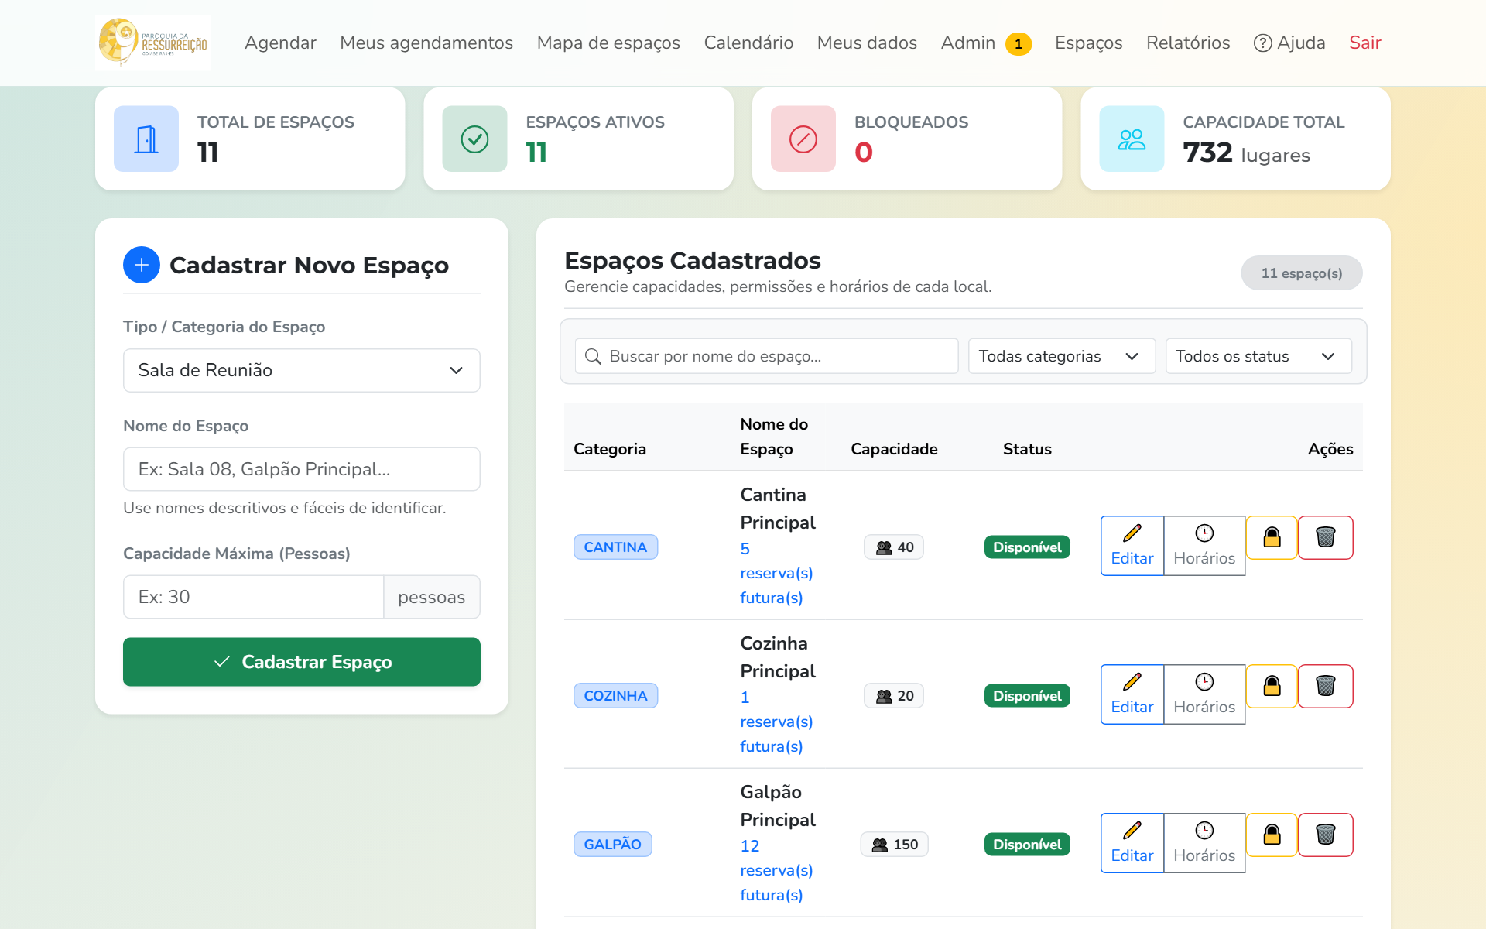Open 12 reserva(s) futura(s) link
Viewport: 1486px width, 929px height.
coord(776,870)
